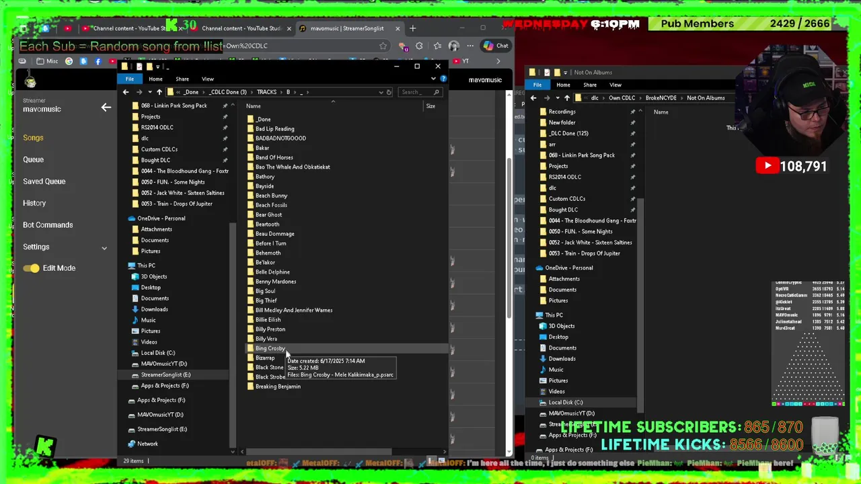The width and height of the screenshot is (861, 484).
Task: Open browser extensions puzzle icon
Action: coord(419,46)
